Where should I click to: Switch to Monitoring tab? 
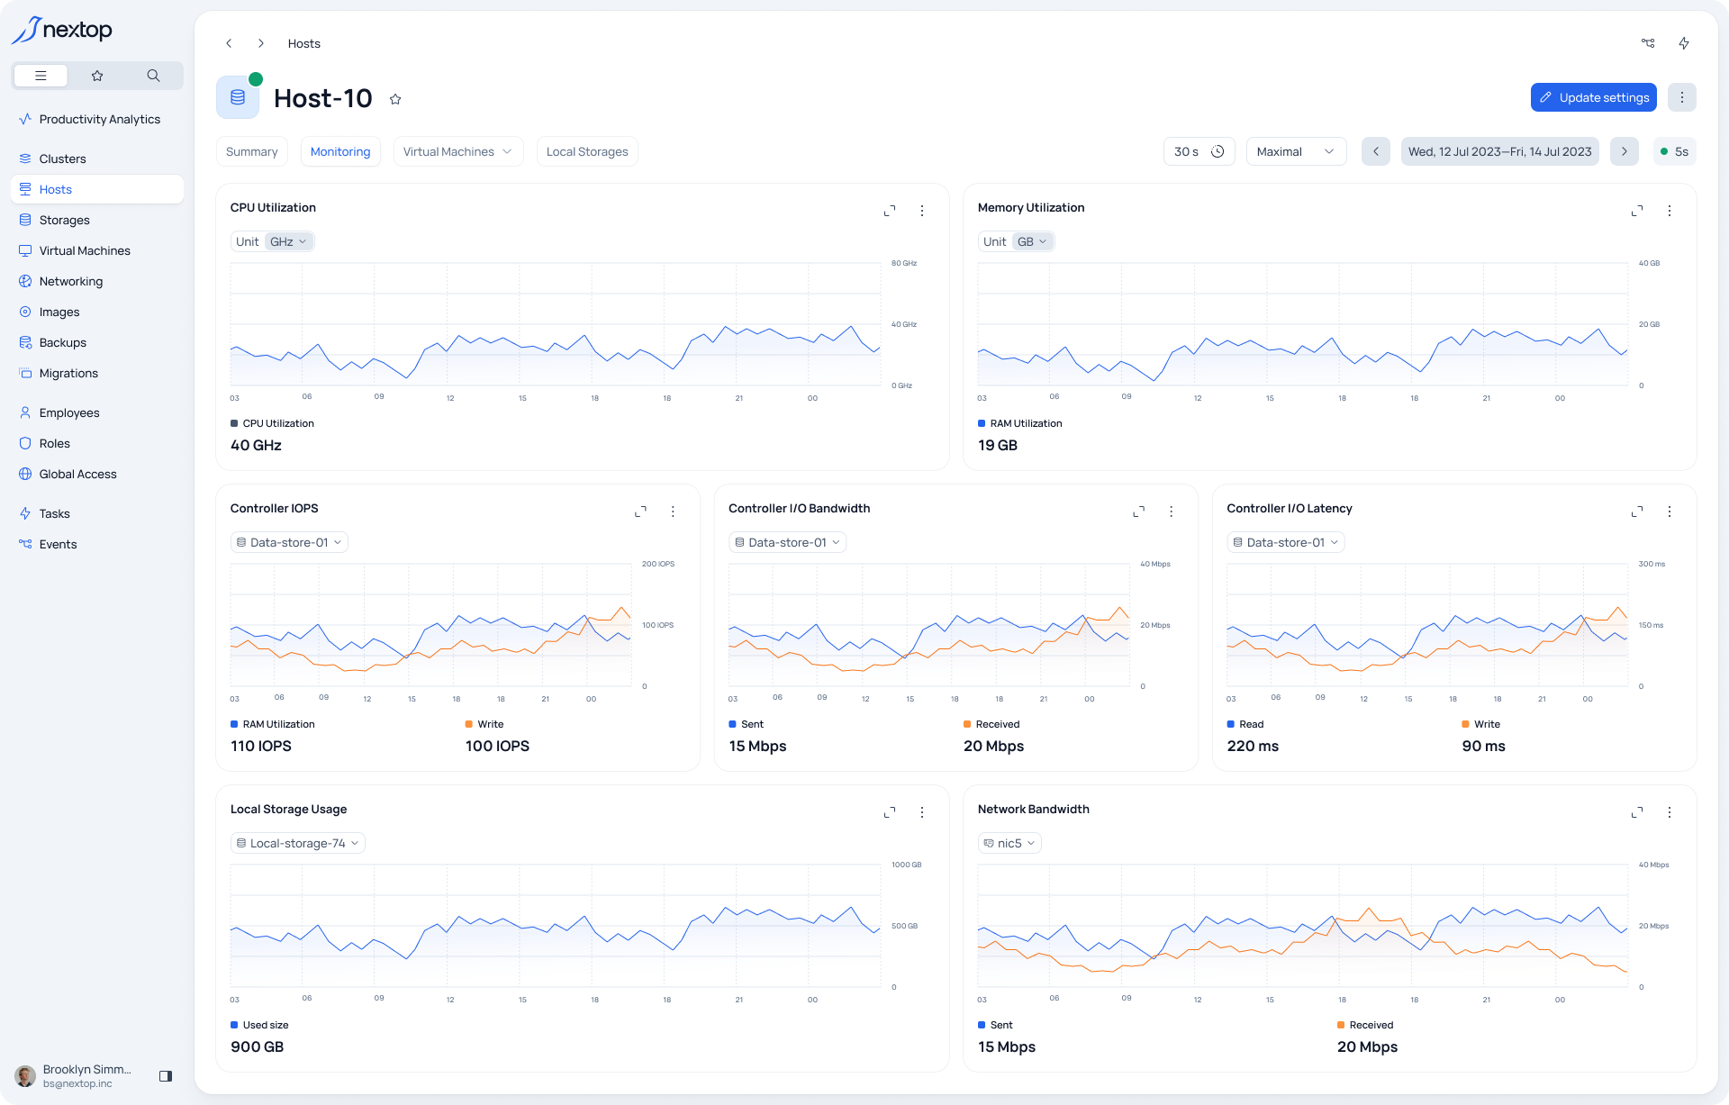[x=340, y=151]
